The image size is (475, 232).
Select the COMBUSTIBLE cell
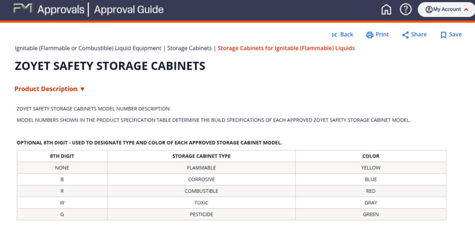201,191
